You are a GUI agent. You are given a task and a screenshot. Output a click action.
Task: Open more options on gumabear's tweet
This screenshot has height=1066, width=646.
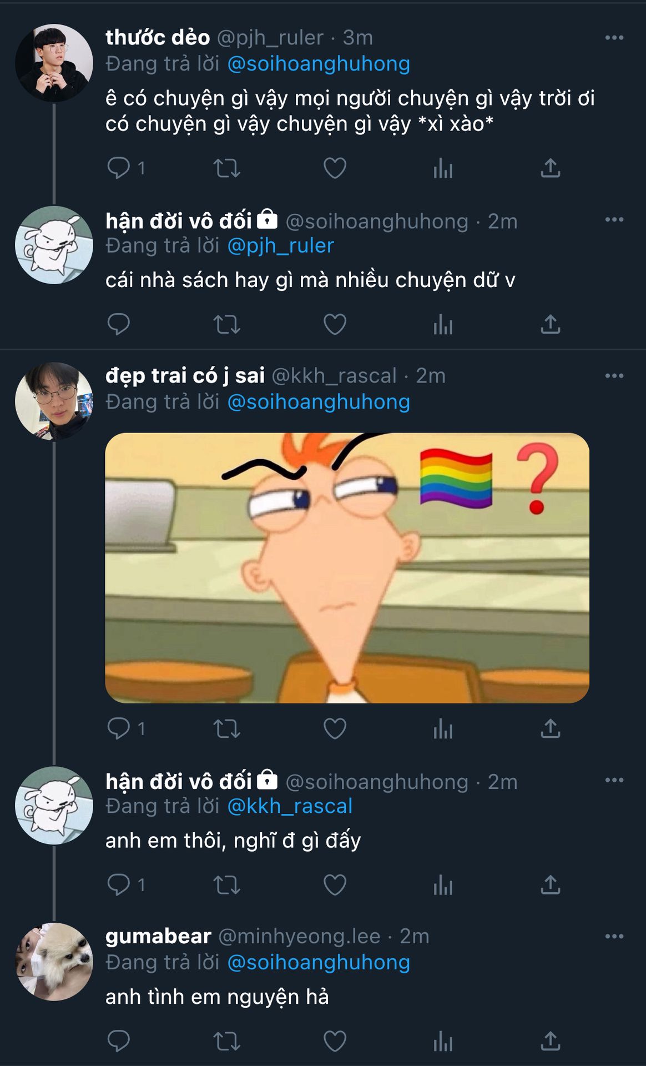614,936
